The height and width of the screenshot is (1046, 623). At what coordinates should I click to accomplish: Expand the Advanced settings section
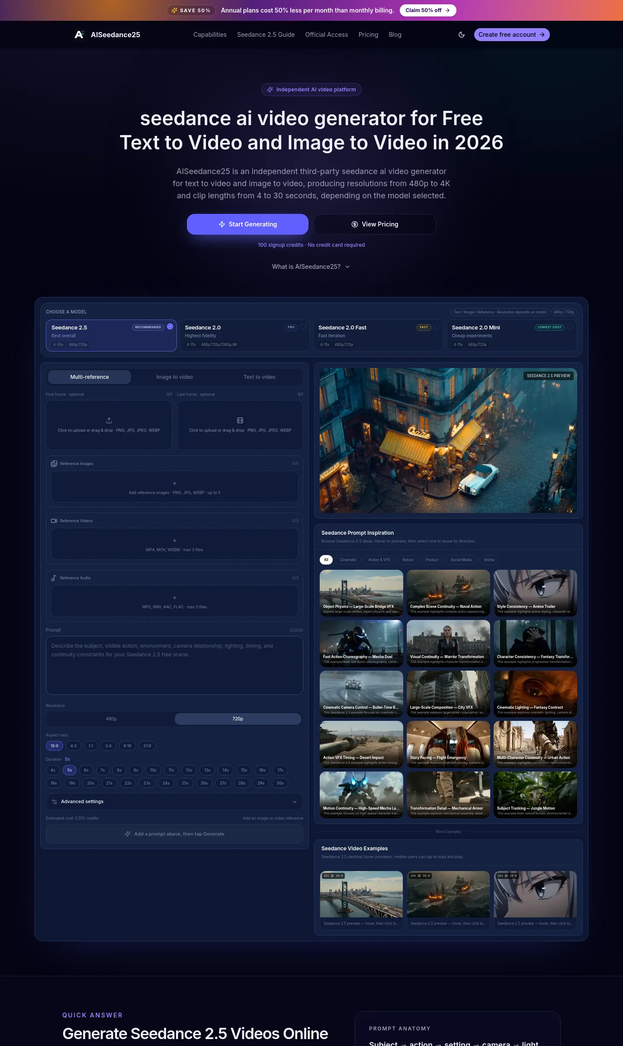click(x=174, y=802)
